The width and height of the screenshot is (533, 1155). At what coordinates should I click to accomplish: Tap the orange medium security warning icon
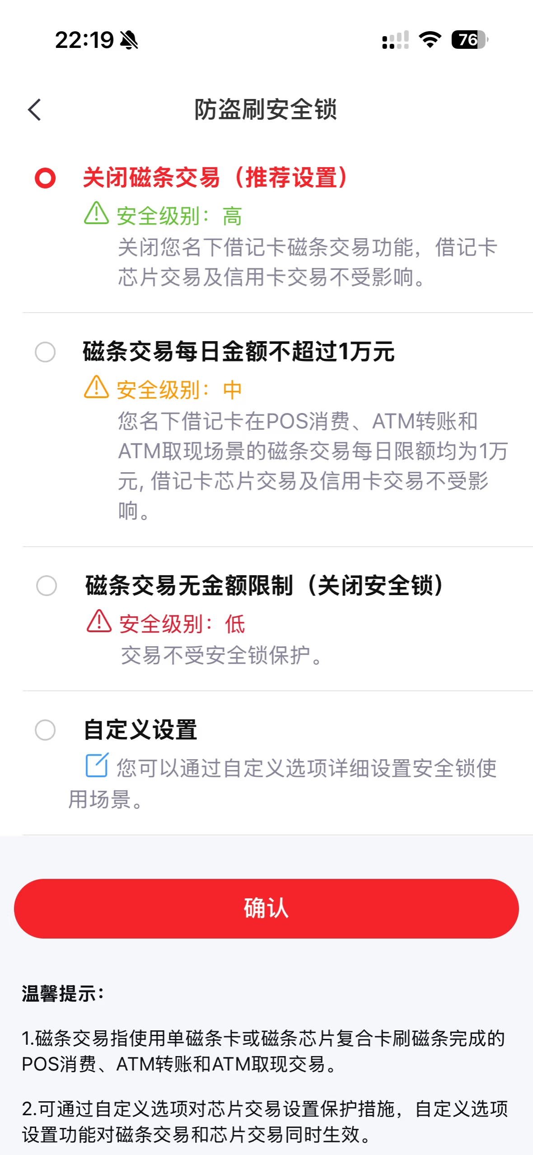coord(96,387)
